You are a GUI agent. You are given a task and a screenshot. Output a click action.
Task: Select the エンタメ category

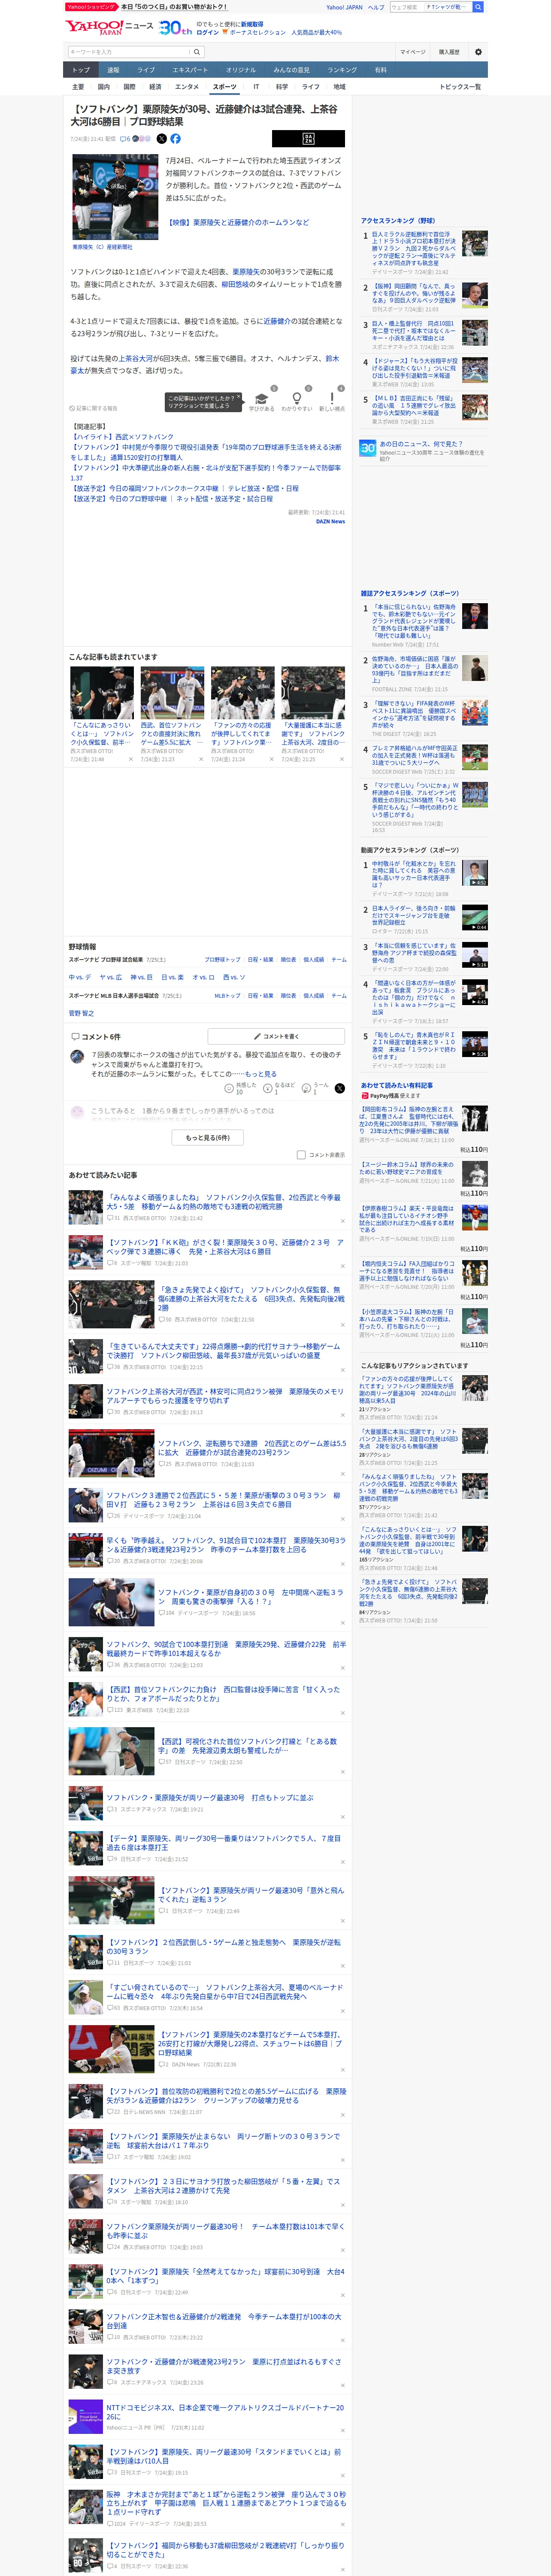[187, 87]
